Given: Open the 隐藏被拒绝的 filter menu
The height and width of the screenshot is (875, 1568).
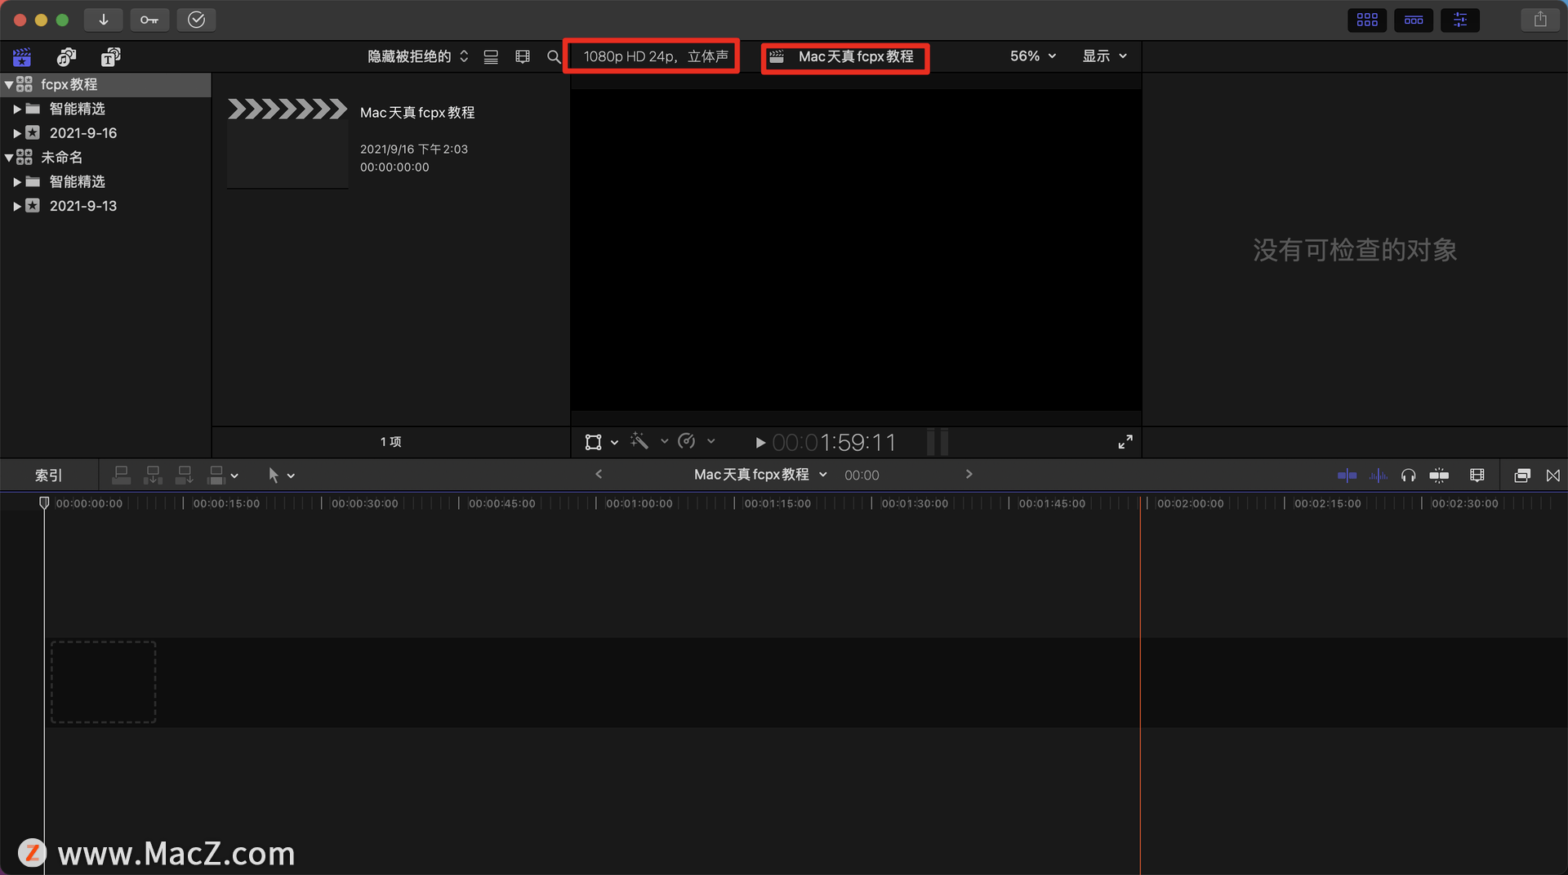Looking at the screenshot, I should coord(417,56).
